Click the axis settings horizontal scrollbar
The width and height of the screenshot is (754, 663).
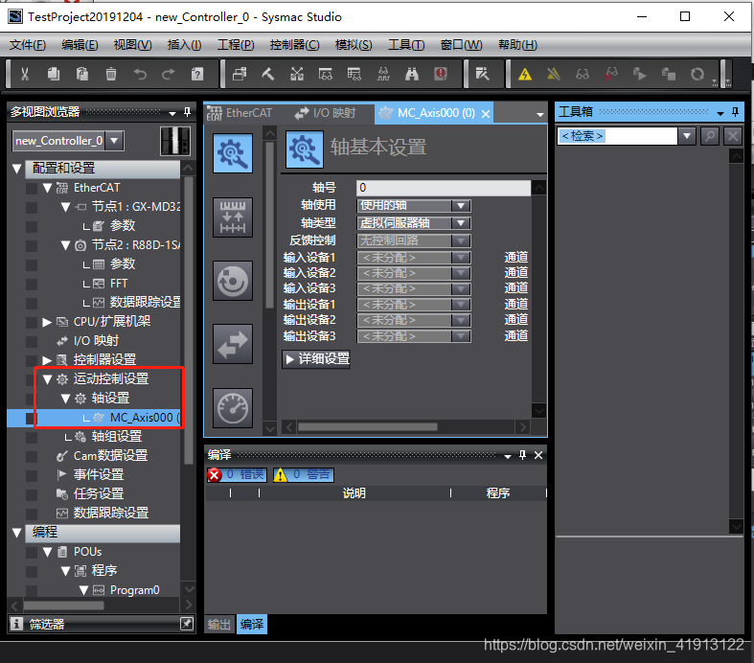(367, 427)
